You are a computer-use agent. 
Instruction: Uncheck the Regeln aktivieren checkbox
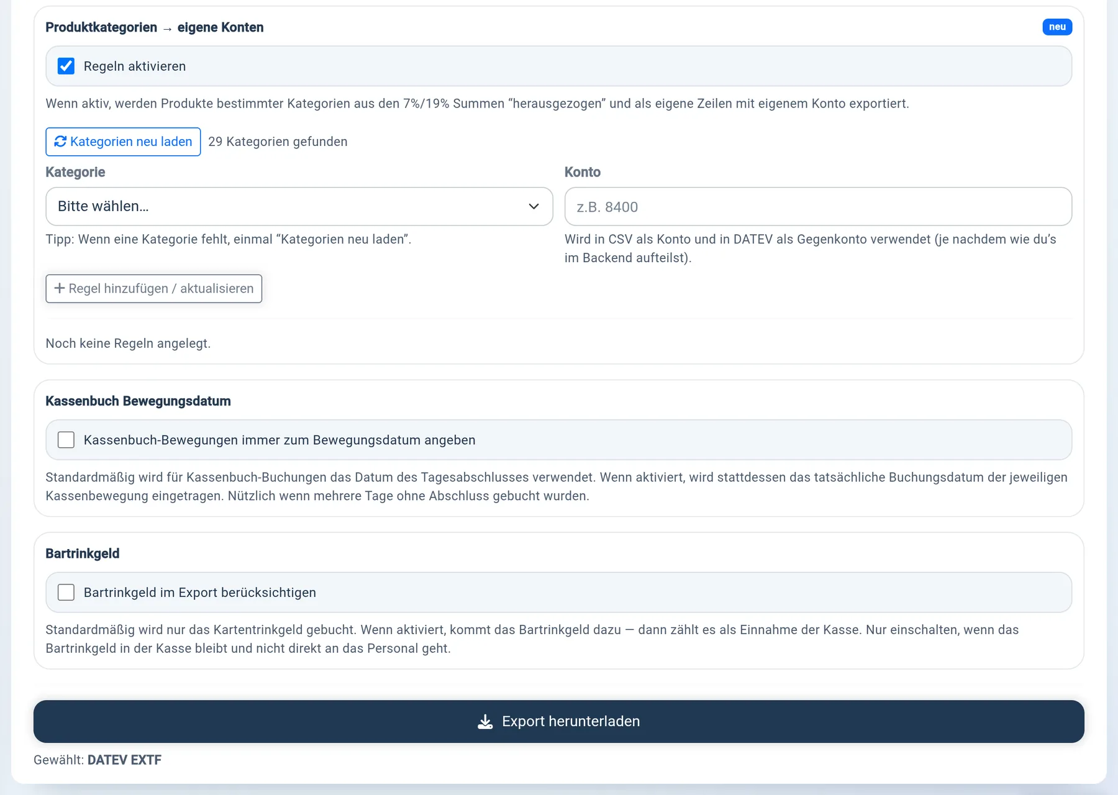[66, 66]
